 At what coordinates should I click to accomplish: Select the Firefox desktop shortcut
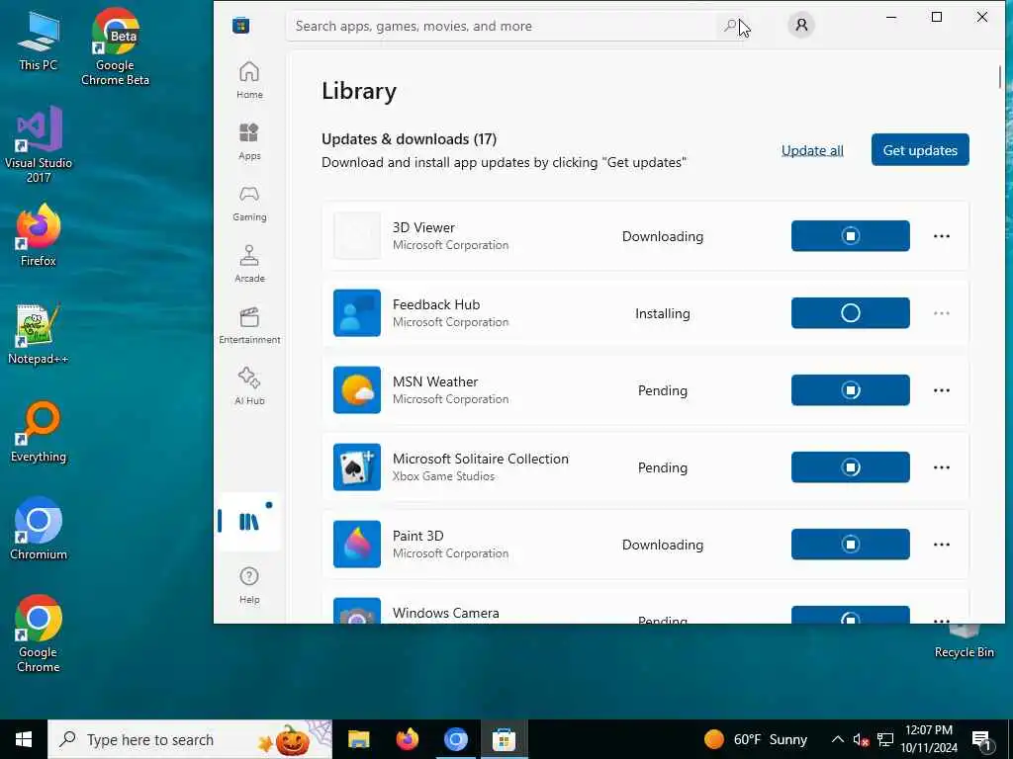pyautogui.click(x=39, y=235)
